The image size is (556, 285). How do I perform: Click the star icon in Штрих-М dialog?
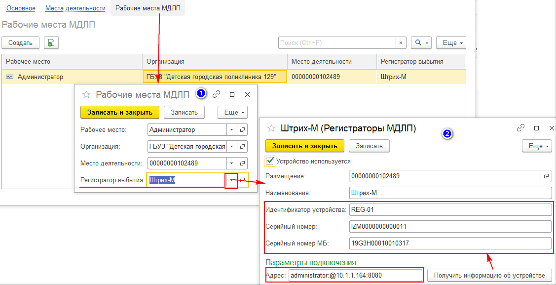(271, 128)
